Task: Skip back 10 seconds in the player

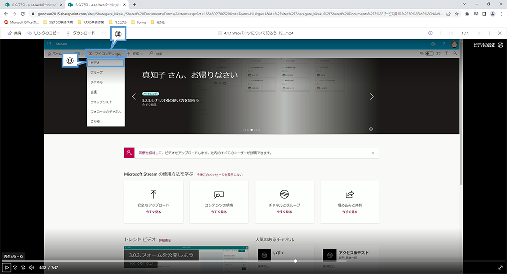Action: click(x=15, y=267)
